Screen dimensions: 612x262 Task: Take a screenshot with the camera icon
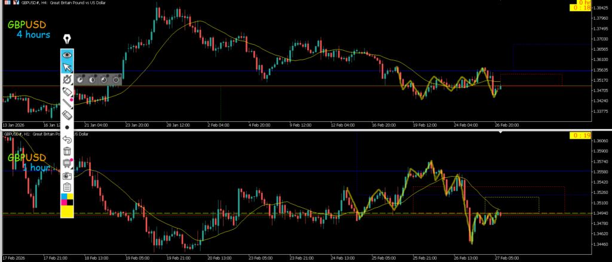(68, 175)
